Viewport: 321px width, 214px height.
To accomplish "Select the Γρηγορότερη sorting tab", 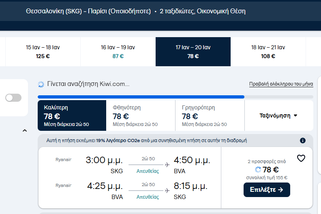I will (210, 115).
